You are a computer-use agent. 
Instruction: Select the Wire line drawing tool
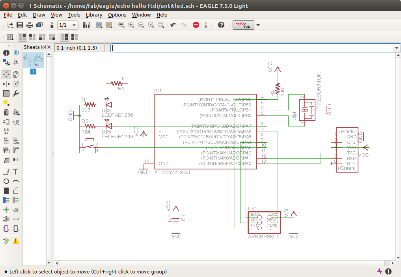pos(6,172)
